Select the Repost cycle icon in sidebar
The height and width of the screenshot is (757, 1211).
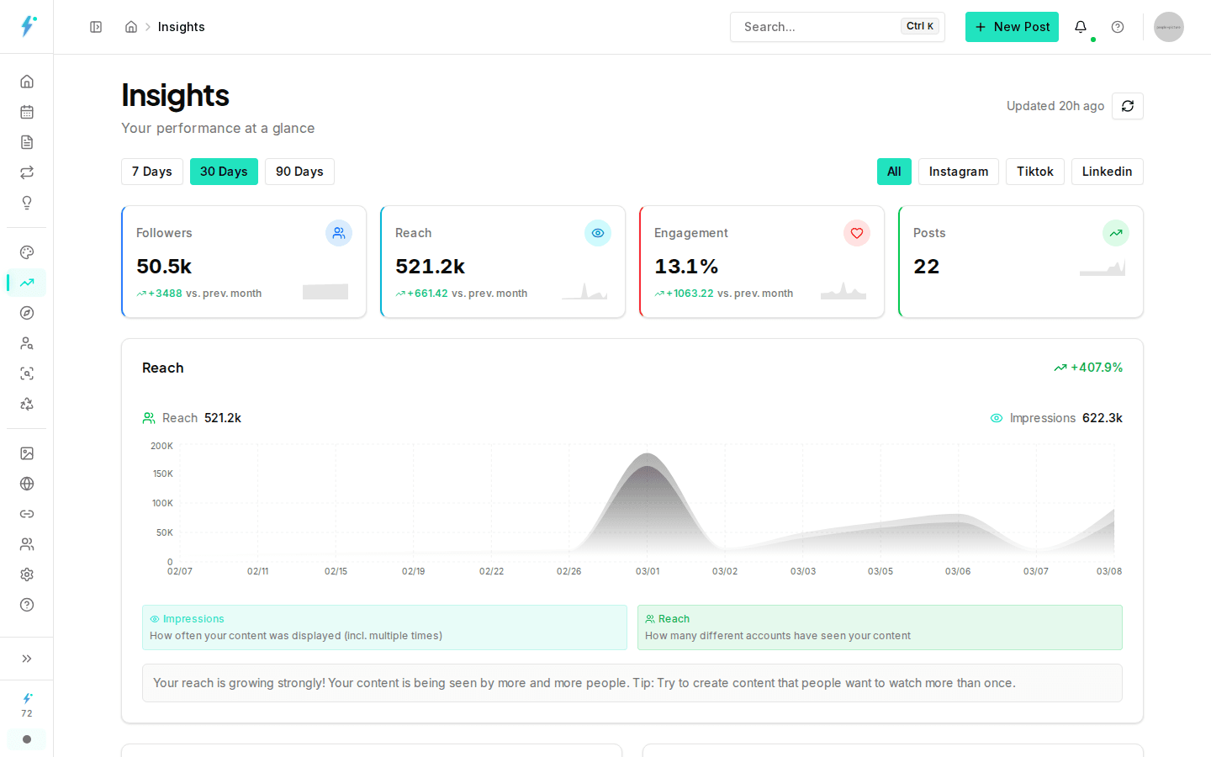[x=26, y=172]
